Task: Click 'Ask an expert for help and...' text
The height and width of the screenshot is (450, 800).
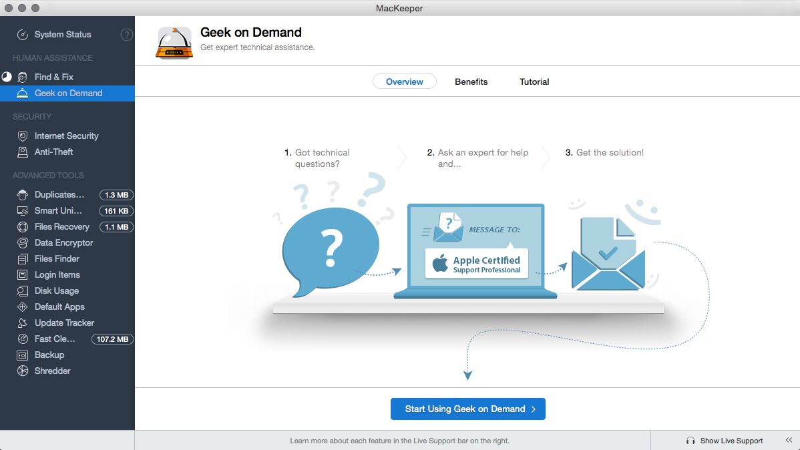Action: click(483, 158)
